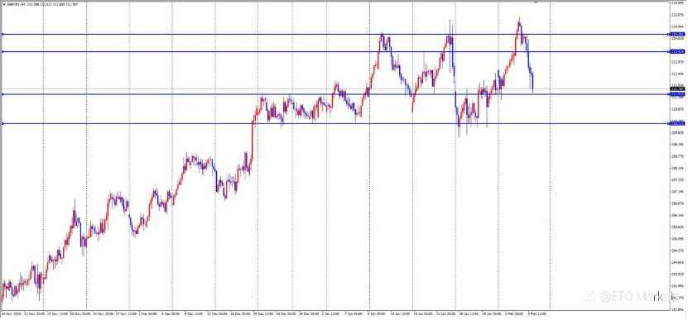Click the 212.570 value on the price scale

[x=678, y=62]
